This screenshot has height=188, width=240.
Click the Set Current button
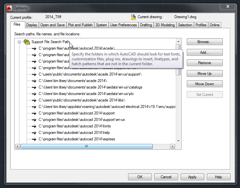(205, 95)
